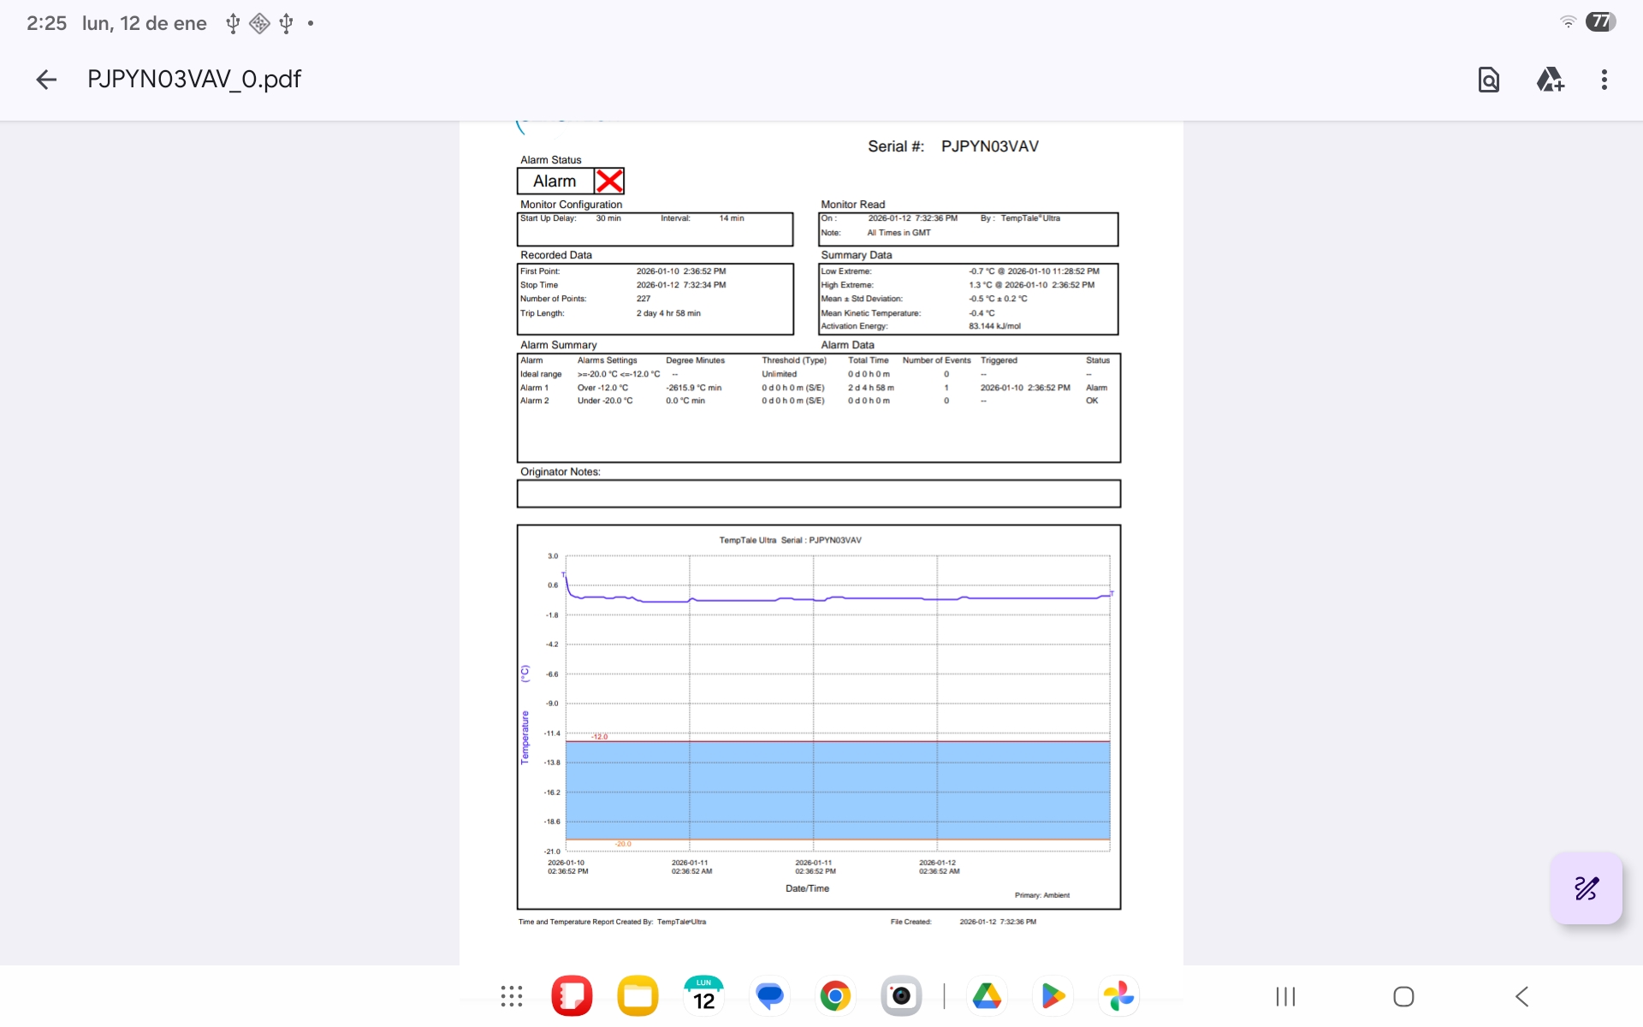Open the blue Messages app
This screenshot has height=1027, width=1643.
pyautogui.click(x=769, y=996)
